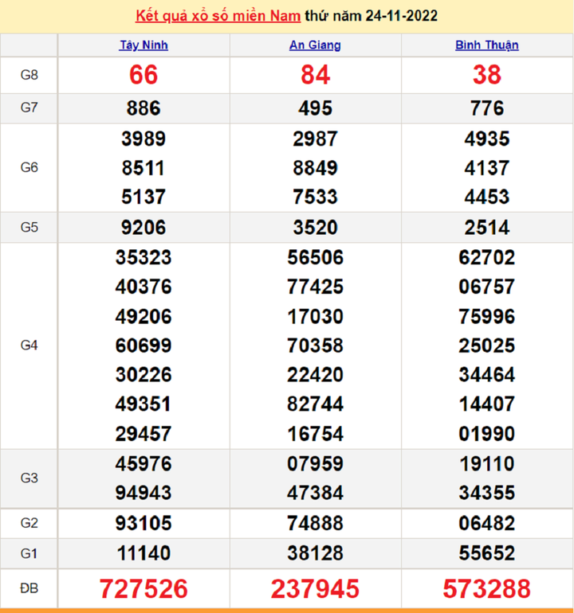Image resolution: width=574 pixels, height=613 pixels.
Task: Click G5 number 3520 for An Giang
Action: click(x=315, y=228)
